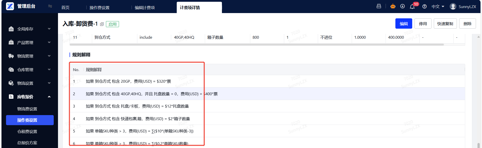This screenshot has height=148, width=482.
Task: Expand the 物流设置 menu
Action: tap(49, 83)
